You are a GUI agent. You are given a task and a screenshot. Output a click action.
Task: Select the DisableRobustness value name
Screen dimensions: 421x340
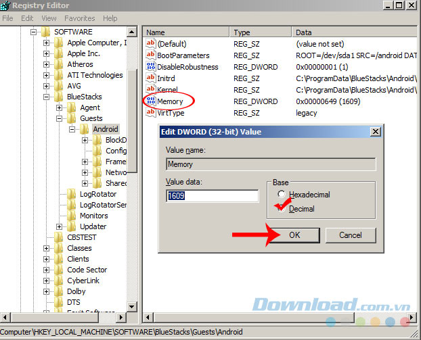187,67
